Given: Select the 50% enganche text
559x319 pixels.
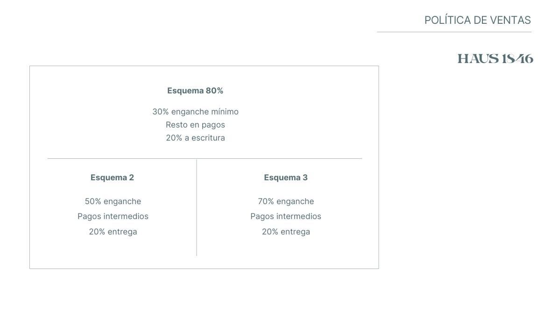Looking at the screenshot, I should tap(113, 201).
